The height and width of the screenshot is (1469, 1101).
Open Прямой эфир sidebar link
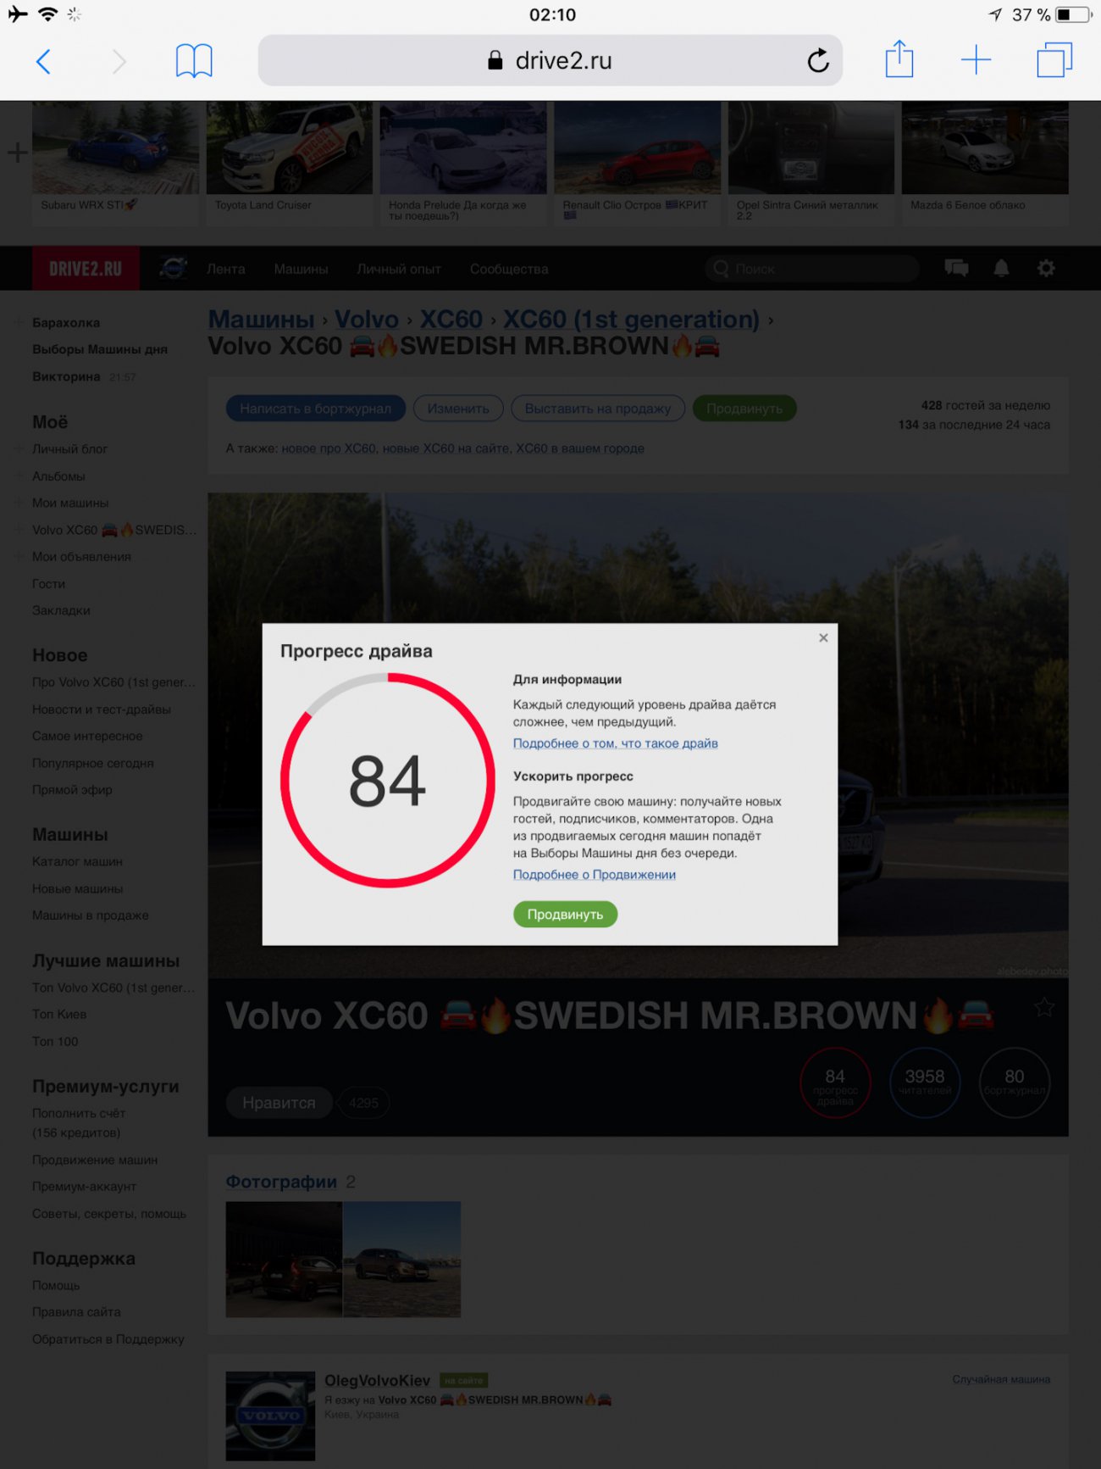[x=72, y=790]
